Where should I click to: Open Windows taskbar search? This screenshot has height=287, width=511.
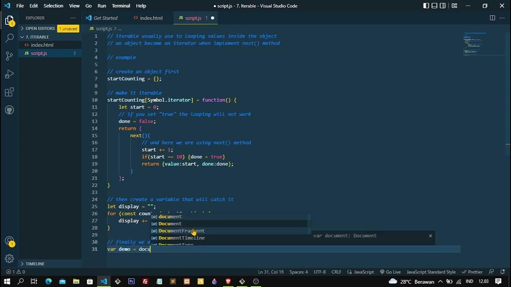(x=21, y=281)
